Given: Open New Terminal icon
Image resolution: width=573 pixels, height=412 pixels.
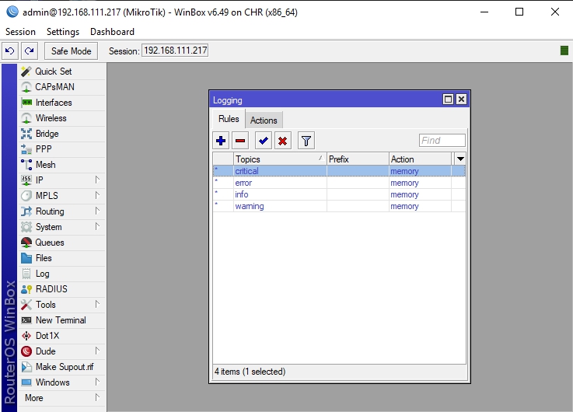Looking at the screenshot, I should (x=26, y=320).
